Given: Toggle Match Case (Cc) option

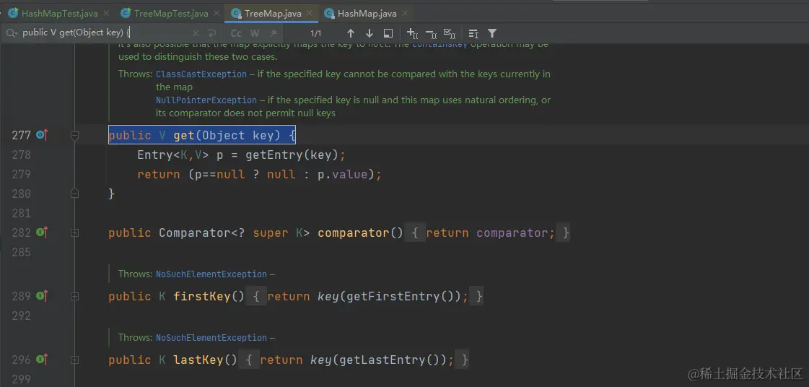Looking at the screenshot, I should [236, 33].
